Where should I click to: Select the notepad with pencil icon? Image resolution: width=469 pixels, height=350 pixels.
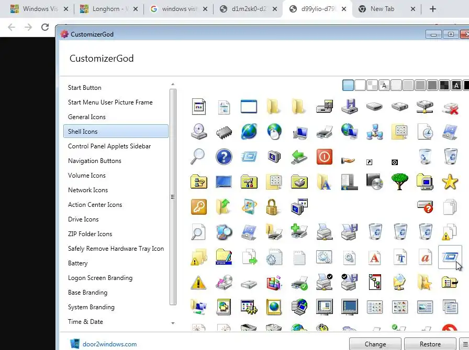[x=224, y=257]
